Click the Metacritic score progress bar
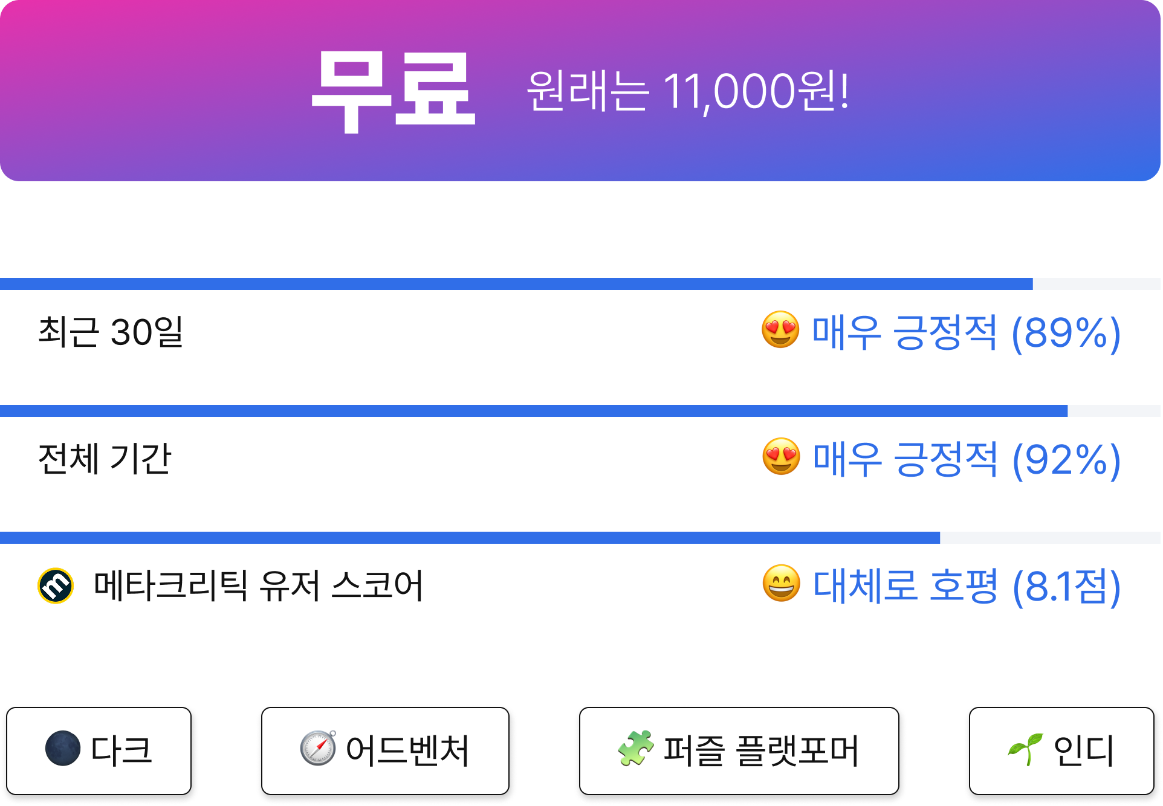Viewport: 1163px width, 806px height. pos(580,538)
